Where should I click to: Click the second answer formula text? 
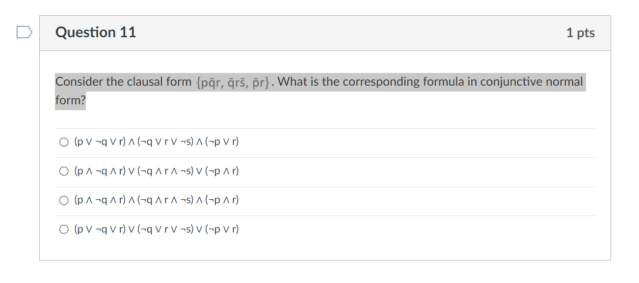pyautogui.click(x=156, y=170)
